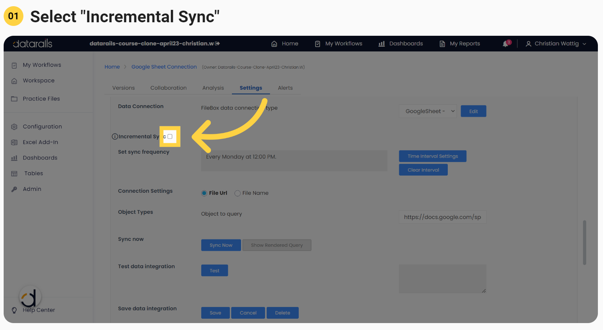Open Time Interval Settings
Viewport: 603px width, 330px height.
[432, 156]
